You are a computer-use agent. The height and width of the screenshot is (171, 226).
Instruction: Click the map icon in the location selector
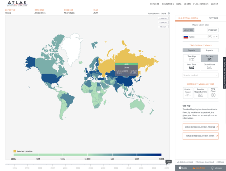[210, 37]
